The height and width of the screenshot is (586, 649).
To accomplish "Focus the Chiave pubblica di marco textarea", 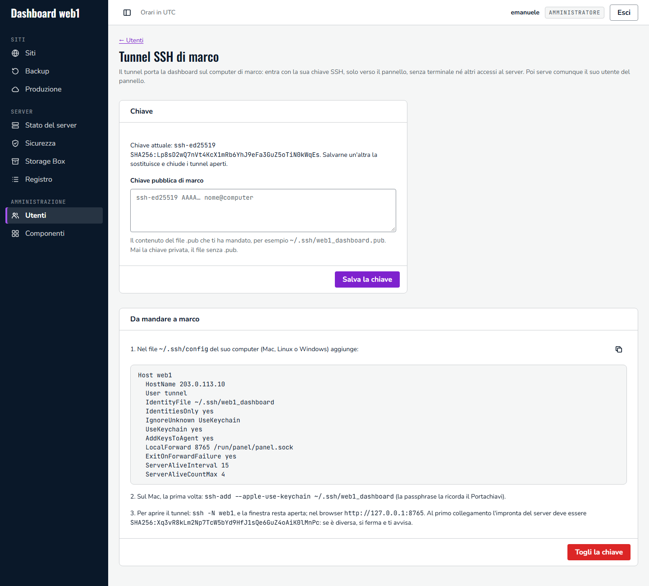I will pyautogui.click(x=263, y=211).
